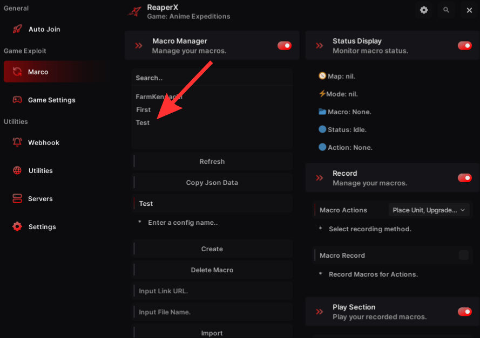Open the Utilities tab
Image resolution: width=480 pixels, height=338 pixels.
point(57,170)
